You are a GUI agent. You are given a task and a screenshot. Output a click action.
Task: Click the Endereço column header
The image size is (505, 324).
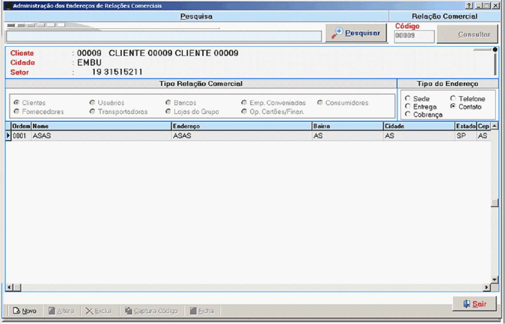click(x=241, y=126)
